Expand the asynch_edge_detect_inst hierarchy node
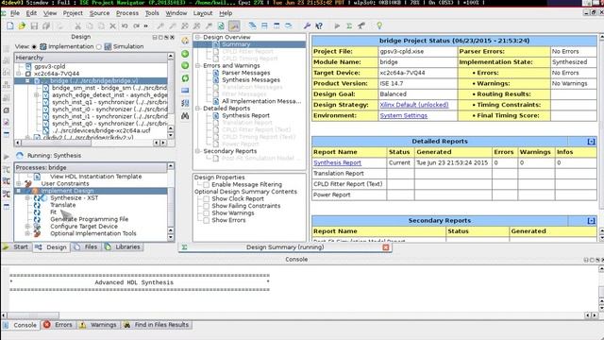 [36, 94]
